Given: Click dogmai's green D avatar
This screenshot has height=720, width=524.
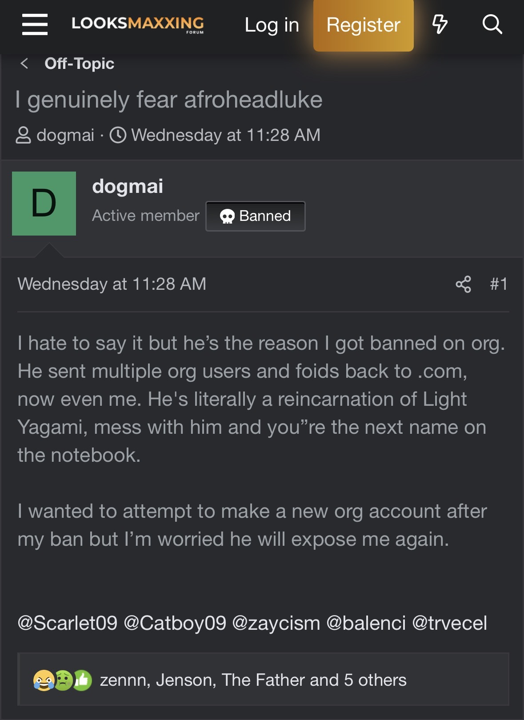Looking at the screenshot, I should point(44,204).
